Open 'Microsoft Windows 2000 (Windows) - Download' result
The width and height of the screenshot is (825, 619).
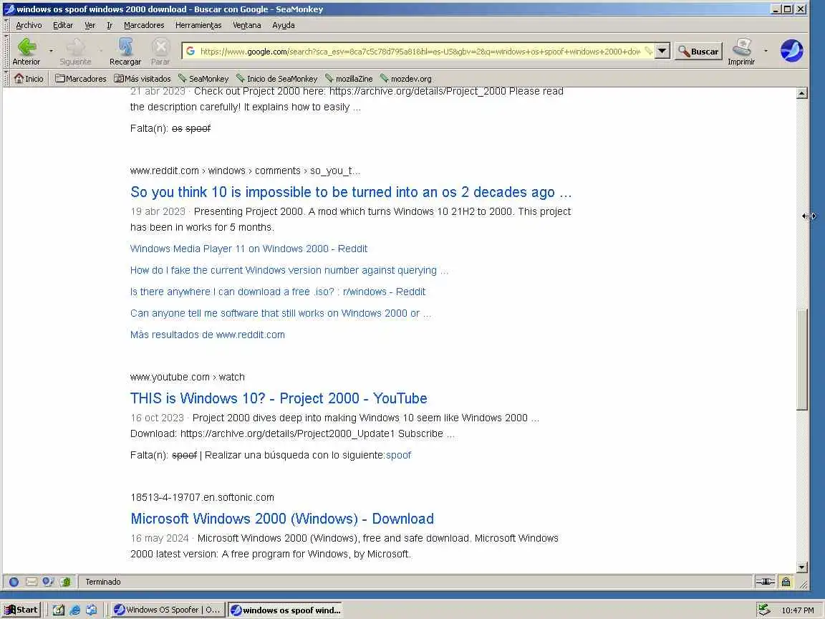pos(282,519)
